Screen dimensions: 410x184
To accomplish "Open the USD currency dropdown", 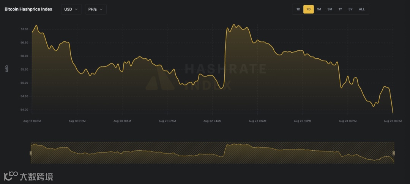I will click(71, 9).
